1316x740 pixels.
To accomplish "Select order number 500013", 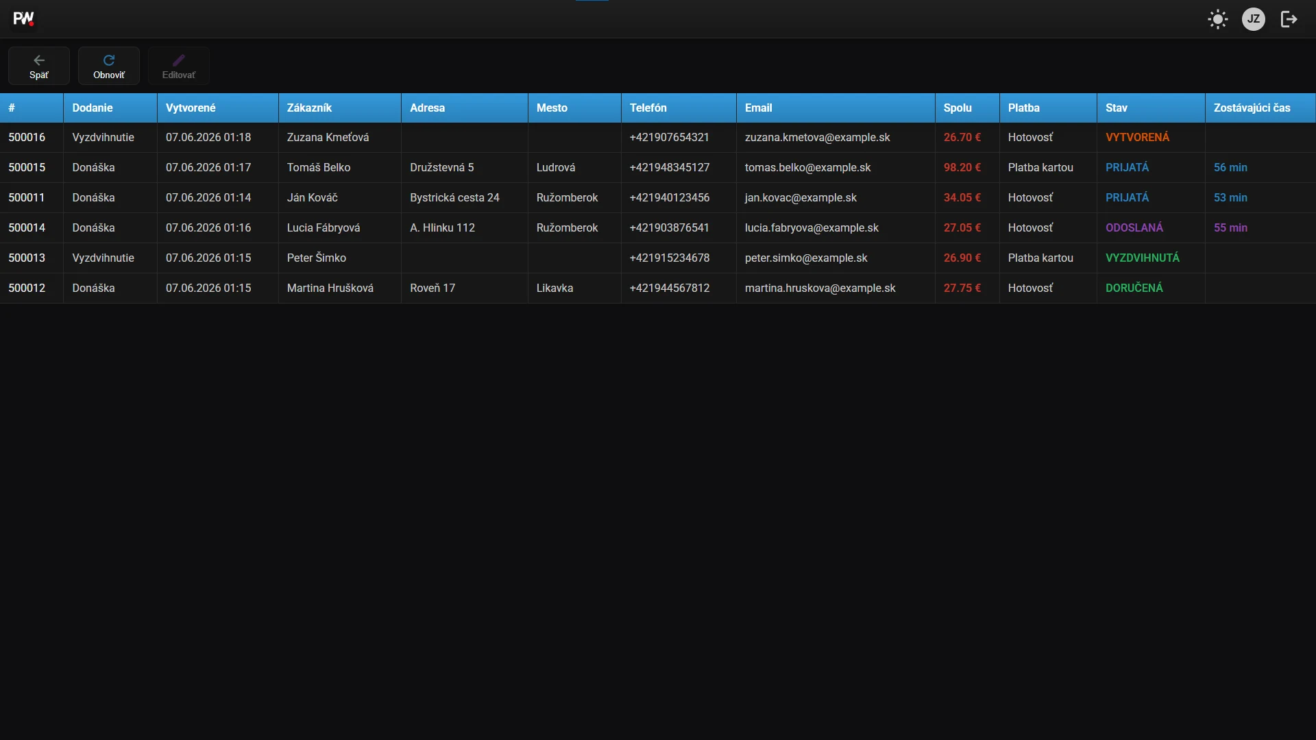I will (27, 258).
